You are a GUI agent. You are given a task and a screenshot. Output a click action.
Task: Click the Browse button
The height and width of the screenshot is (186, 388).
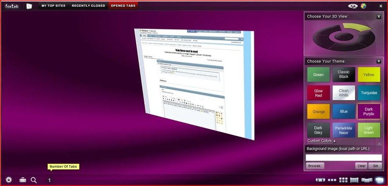click(x=315, y=166)
